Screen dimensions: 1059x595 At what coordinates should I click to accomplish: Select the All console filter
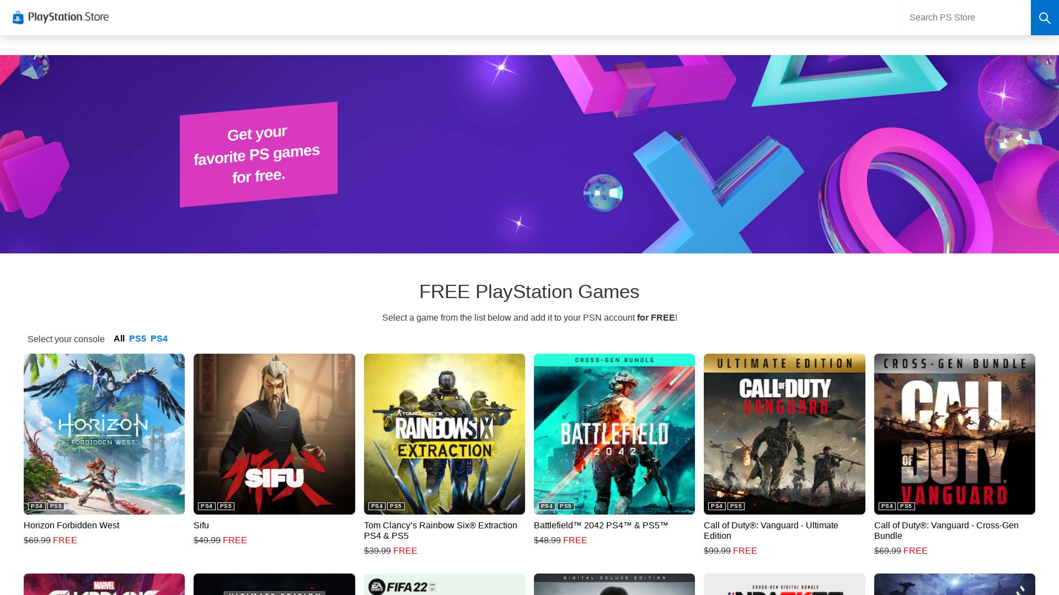click(x=119, y=339)
